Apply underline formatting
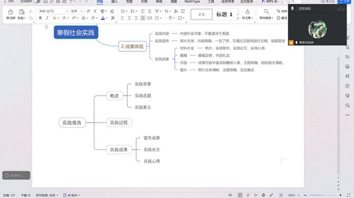Screen dimensions: 354x198 tap(54, 18)
